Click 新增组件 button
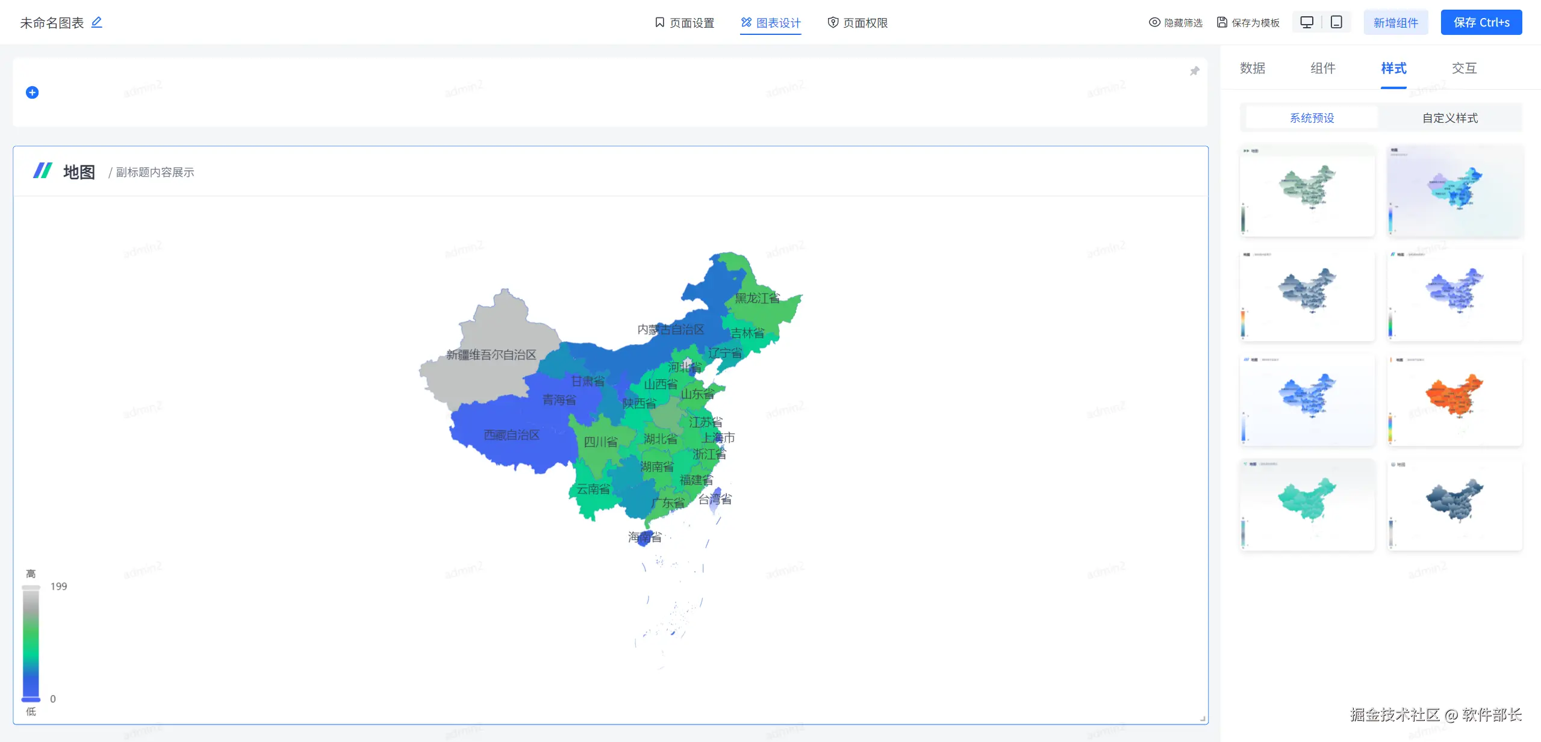Image resolution: width=1541 pixels, height=742 pixels. pos(1395,23)
